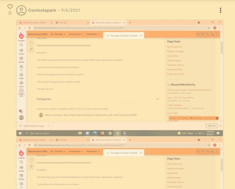Open the droplet-shaped app on the taskbar

(125, 133)
